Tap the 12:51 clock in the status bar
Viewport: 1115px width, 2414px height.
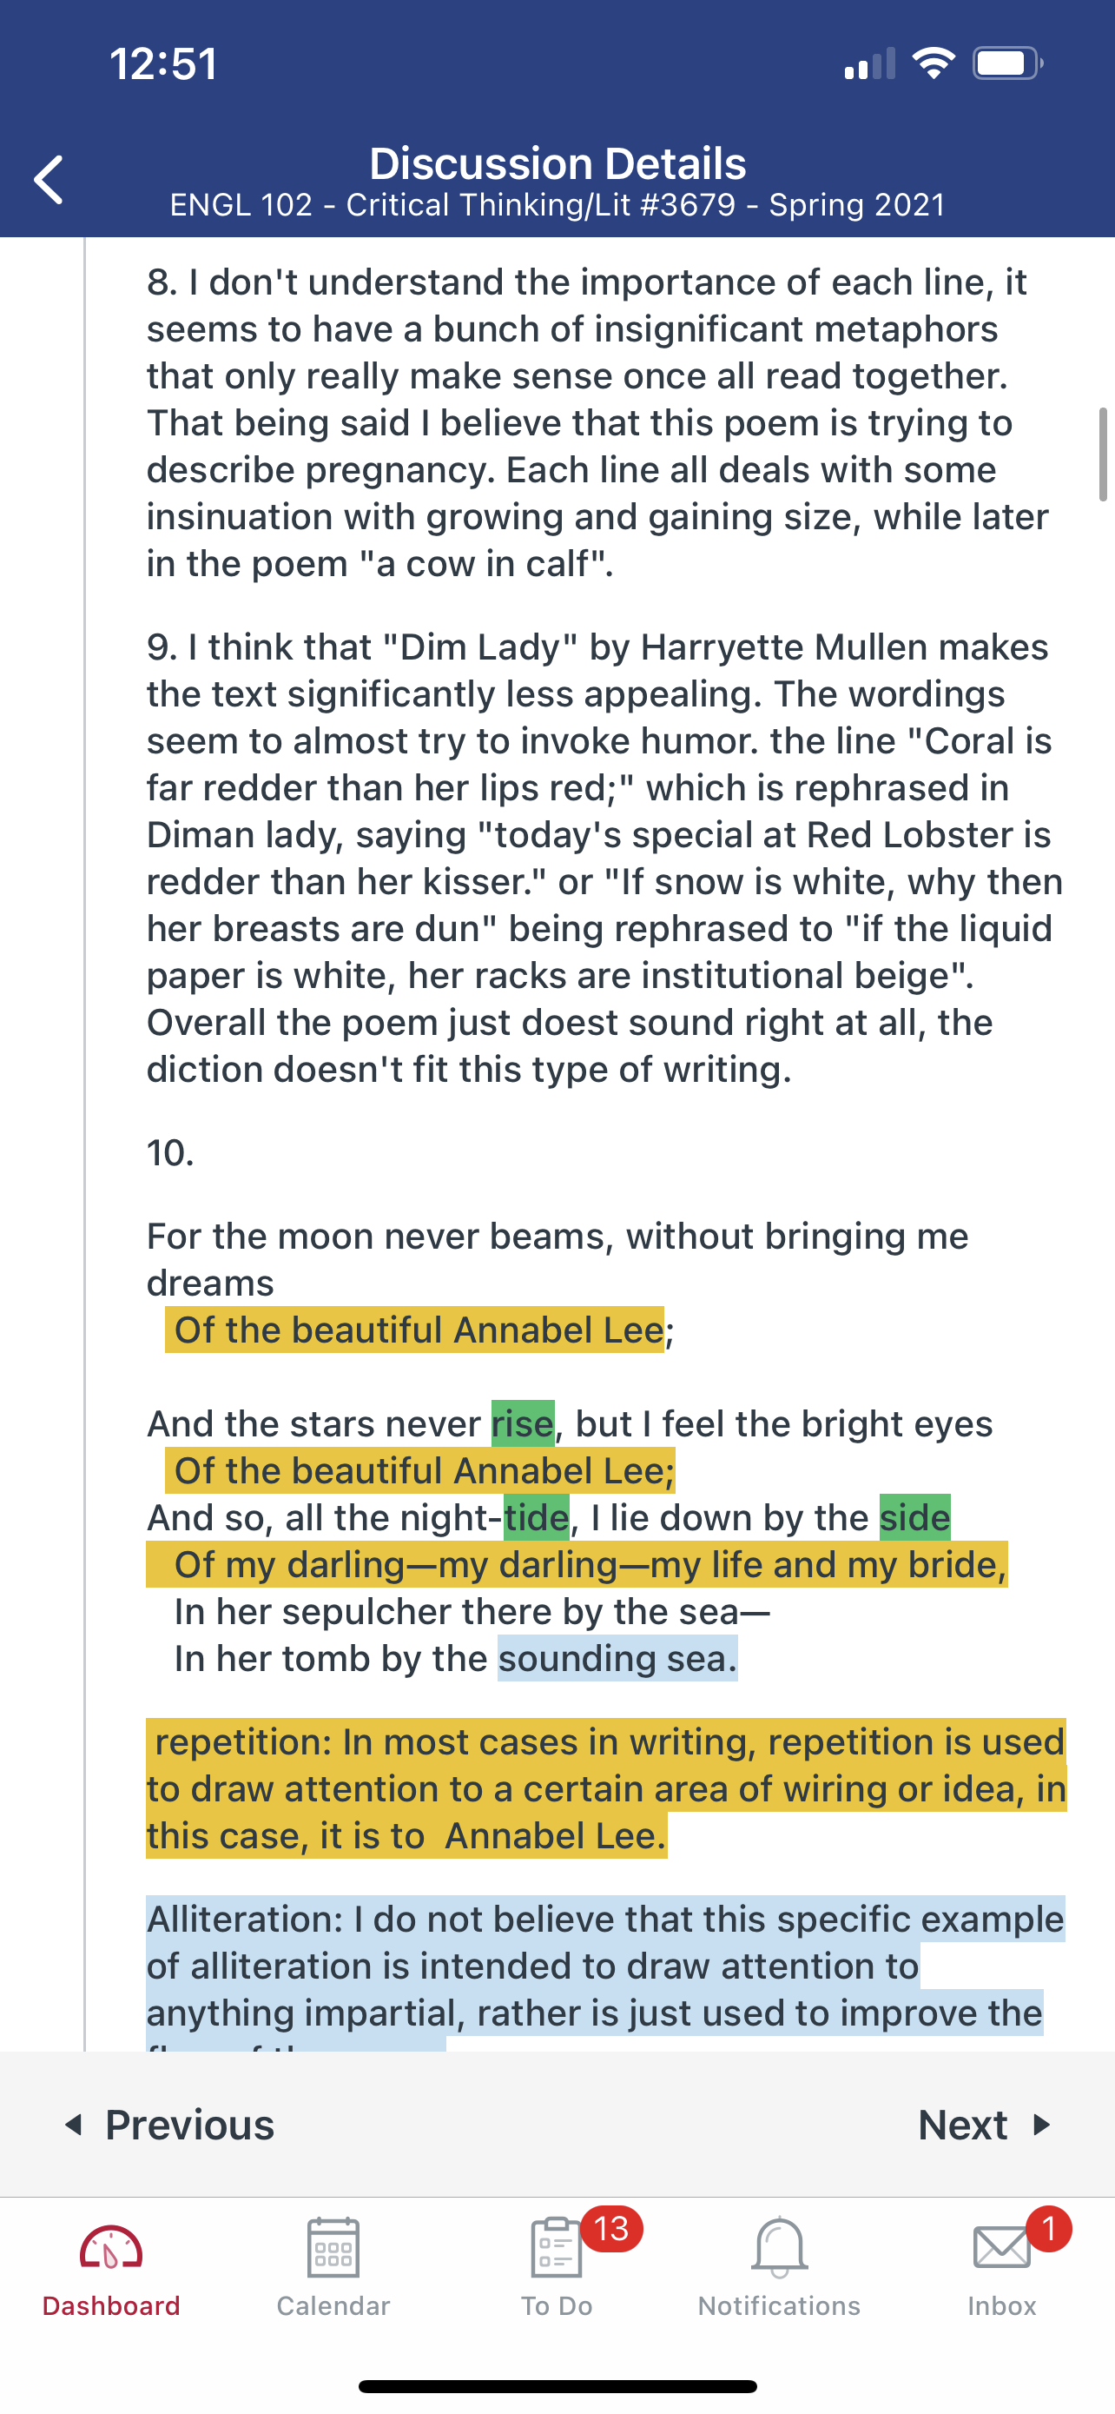[164, 63]
